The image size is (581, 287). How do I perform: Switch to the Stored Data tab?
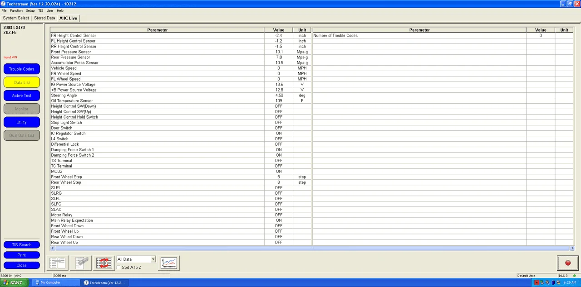[x=44, y=18]
